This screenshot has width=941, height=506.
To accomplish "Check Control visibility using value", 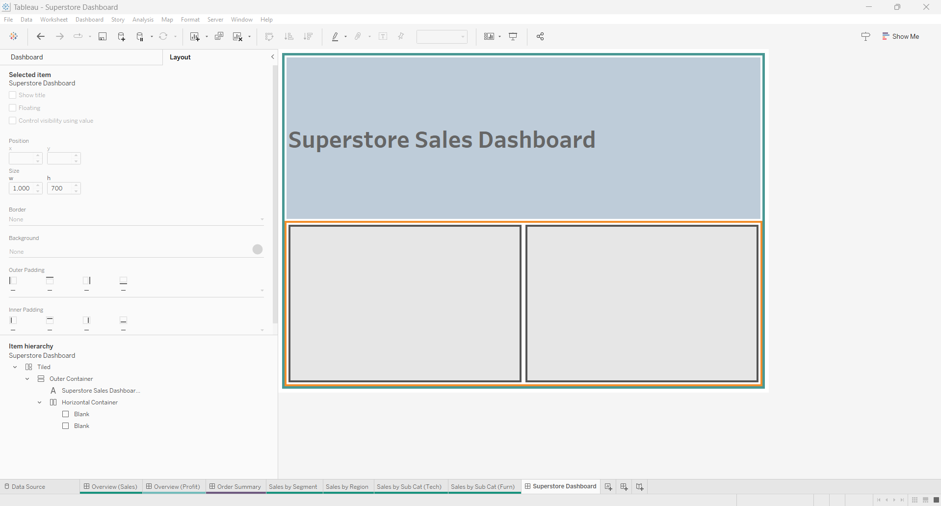I will point(13,121).
